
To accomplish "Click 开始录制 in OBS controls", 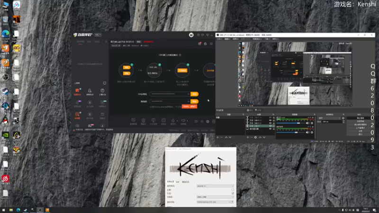I will point(360,122).
